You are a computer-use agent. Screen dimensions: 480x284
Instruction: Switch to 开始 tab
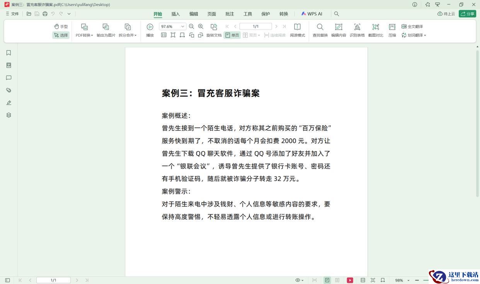click(x=158, y=14)
